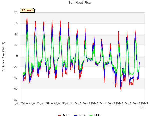Click the Feb 9 x-axis label
The height and width of the screenshot is (120, 160).
point(145,103)
